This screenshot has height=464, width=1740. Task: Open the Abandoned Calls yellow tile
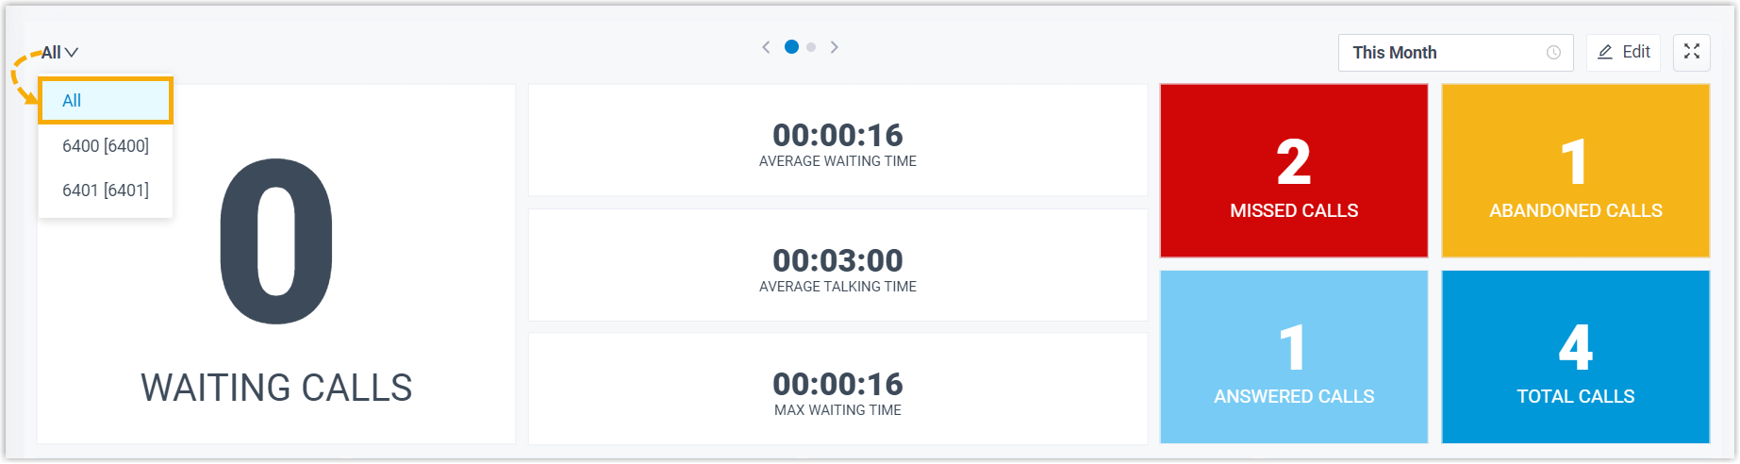pyautogui.click(x=1576, y=171)
